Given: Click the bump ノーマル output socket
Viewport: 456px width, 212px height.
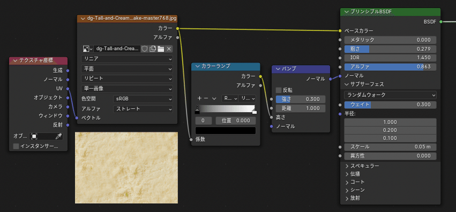Looking at the screenshot, I should (331, 78).
